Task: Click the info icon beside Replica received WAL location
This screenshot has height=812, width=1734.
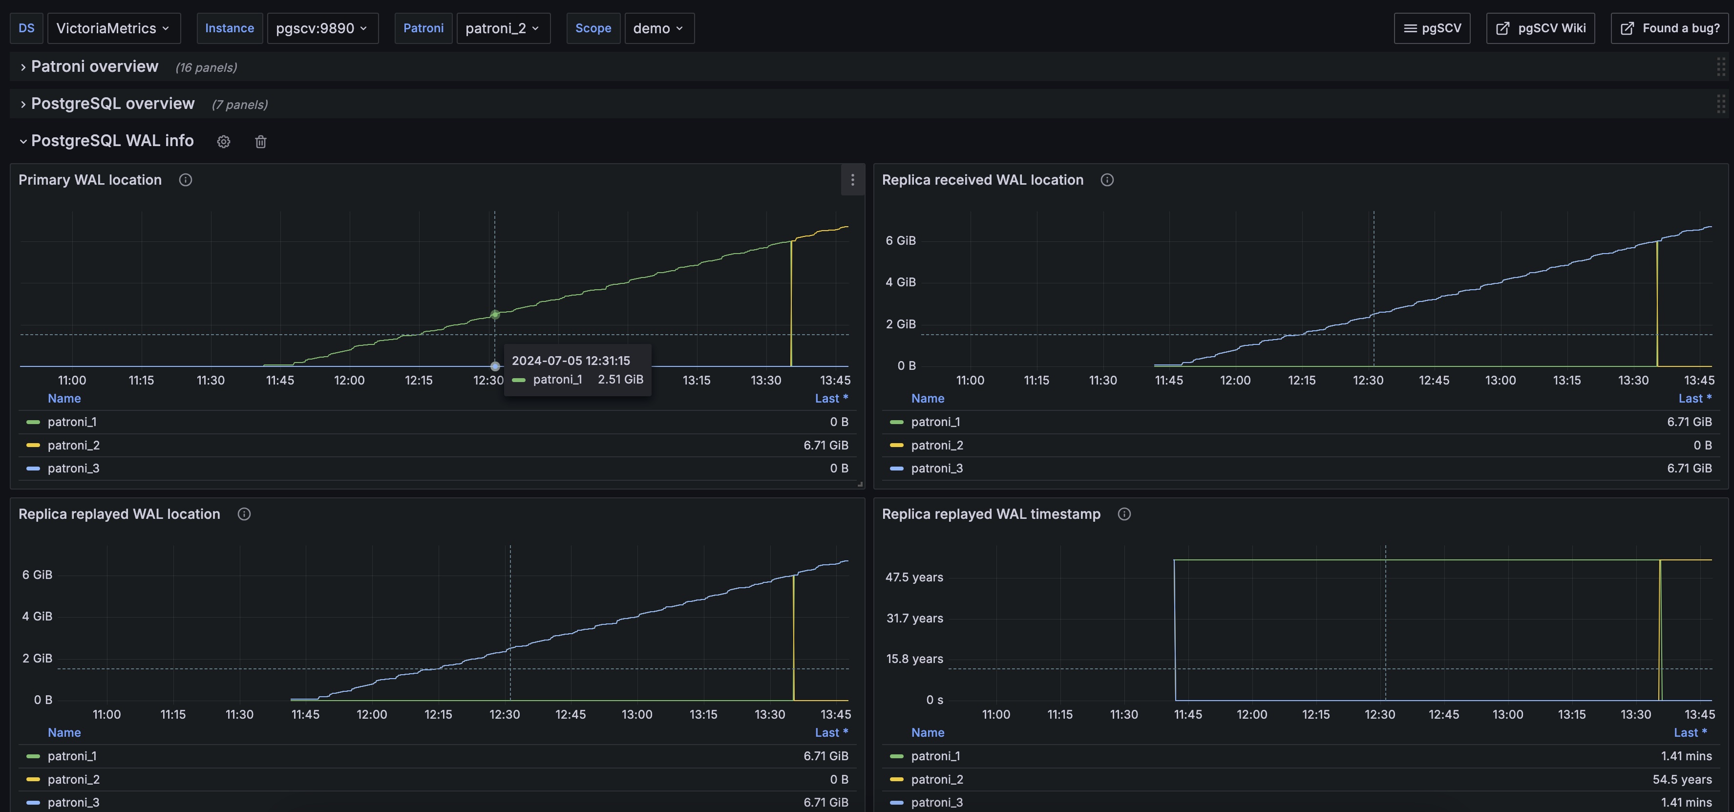Action: pyautogui.click(x=1107, y=180)
